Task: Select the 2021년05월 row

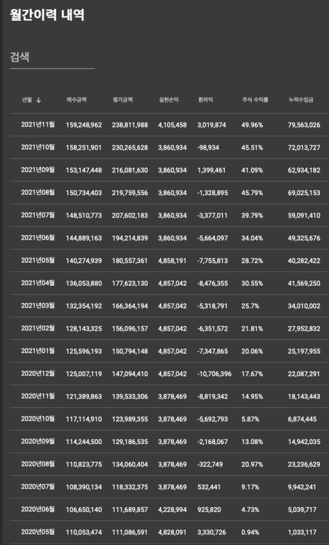Action: [x=169, y=260]
